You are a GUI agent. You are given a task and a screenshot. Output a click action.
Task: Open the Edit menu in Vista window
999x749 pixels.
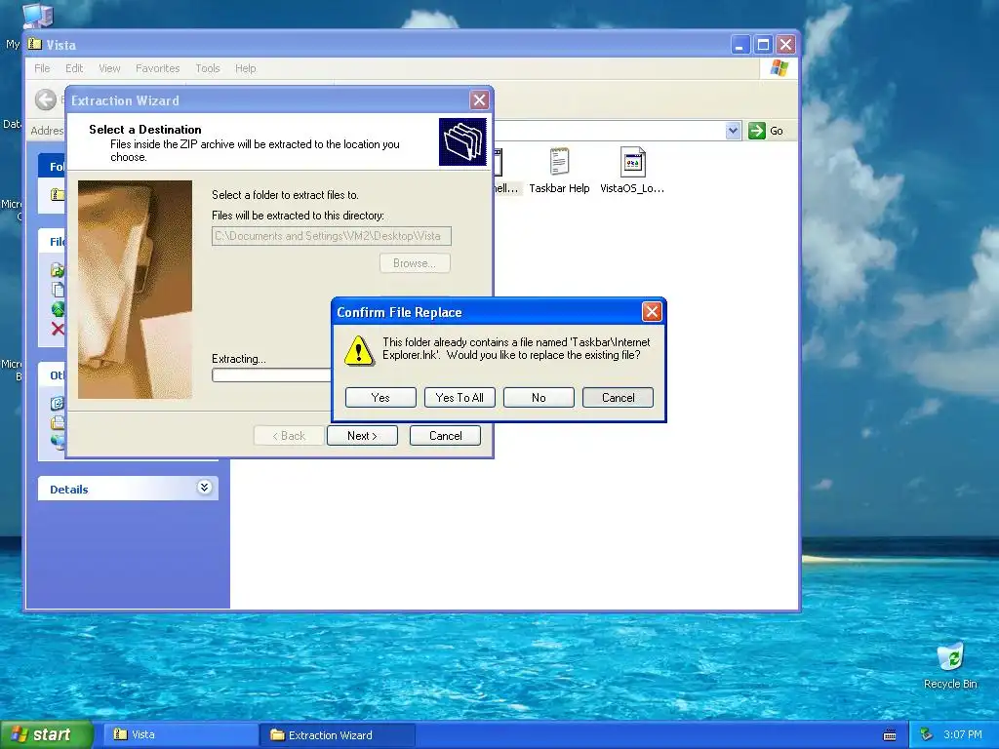(x=74, y=68)
